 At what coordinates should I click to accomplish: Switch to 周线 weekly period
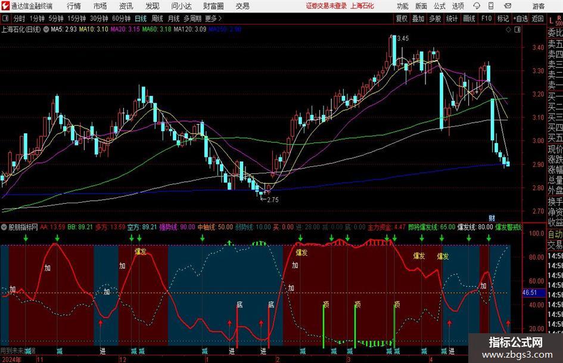157,18
